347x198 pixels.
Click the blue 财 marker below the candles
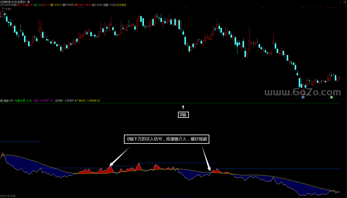(x=303, y=97)
